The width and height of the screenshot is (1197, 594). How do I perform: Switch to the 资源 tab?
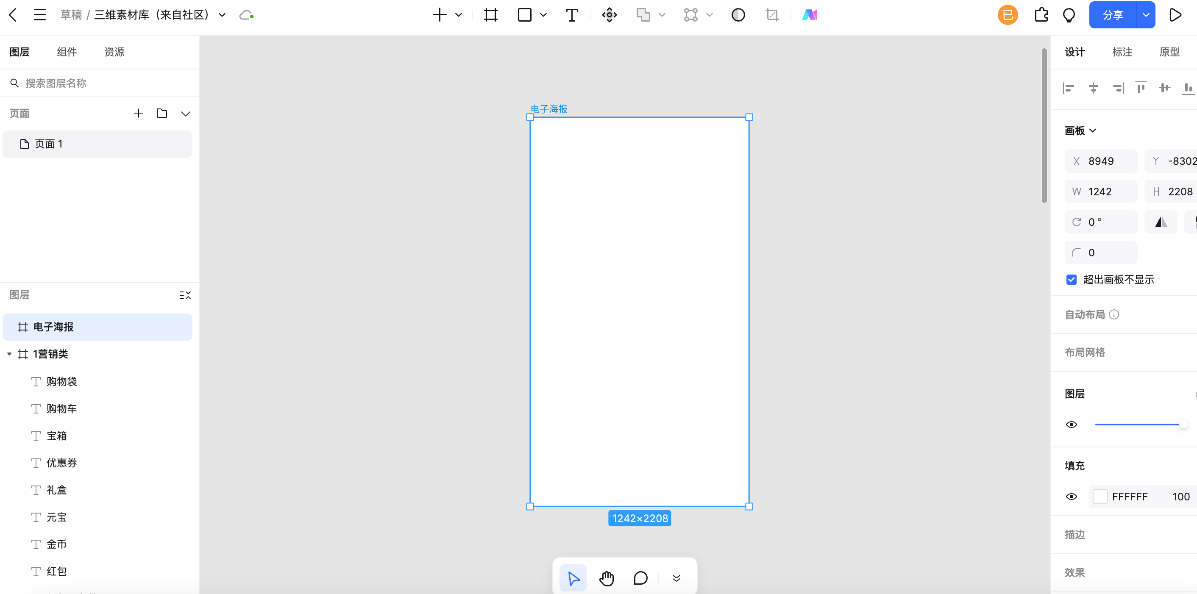click(x=114, y=52)
